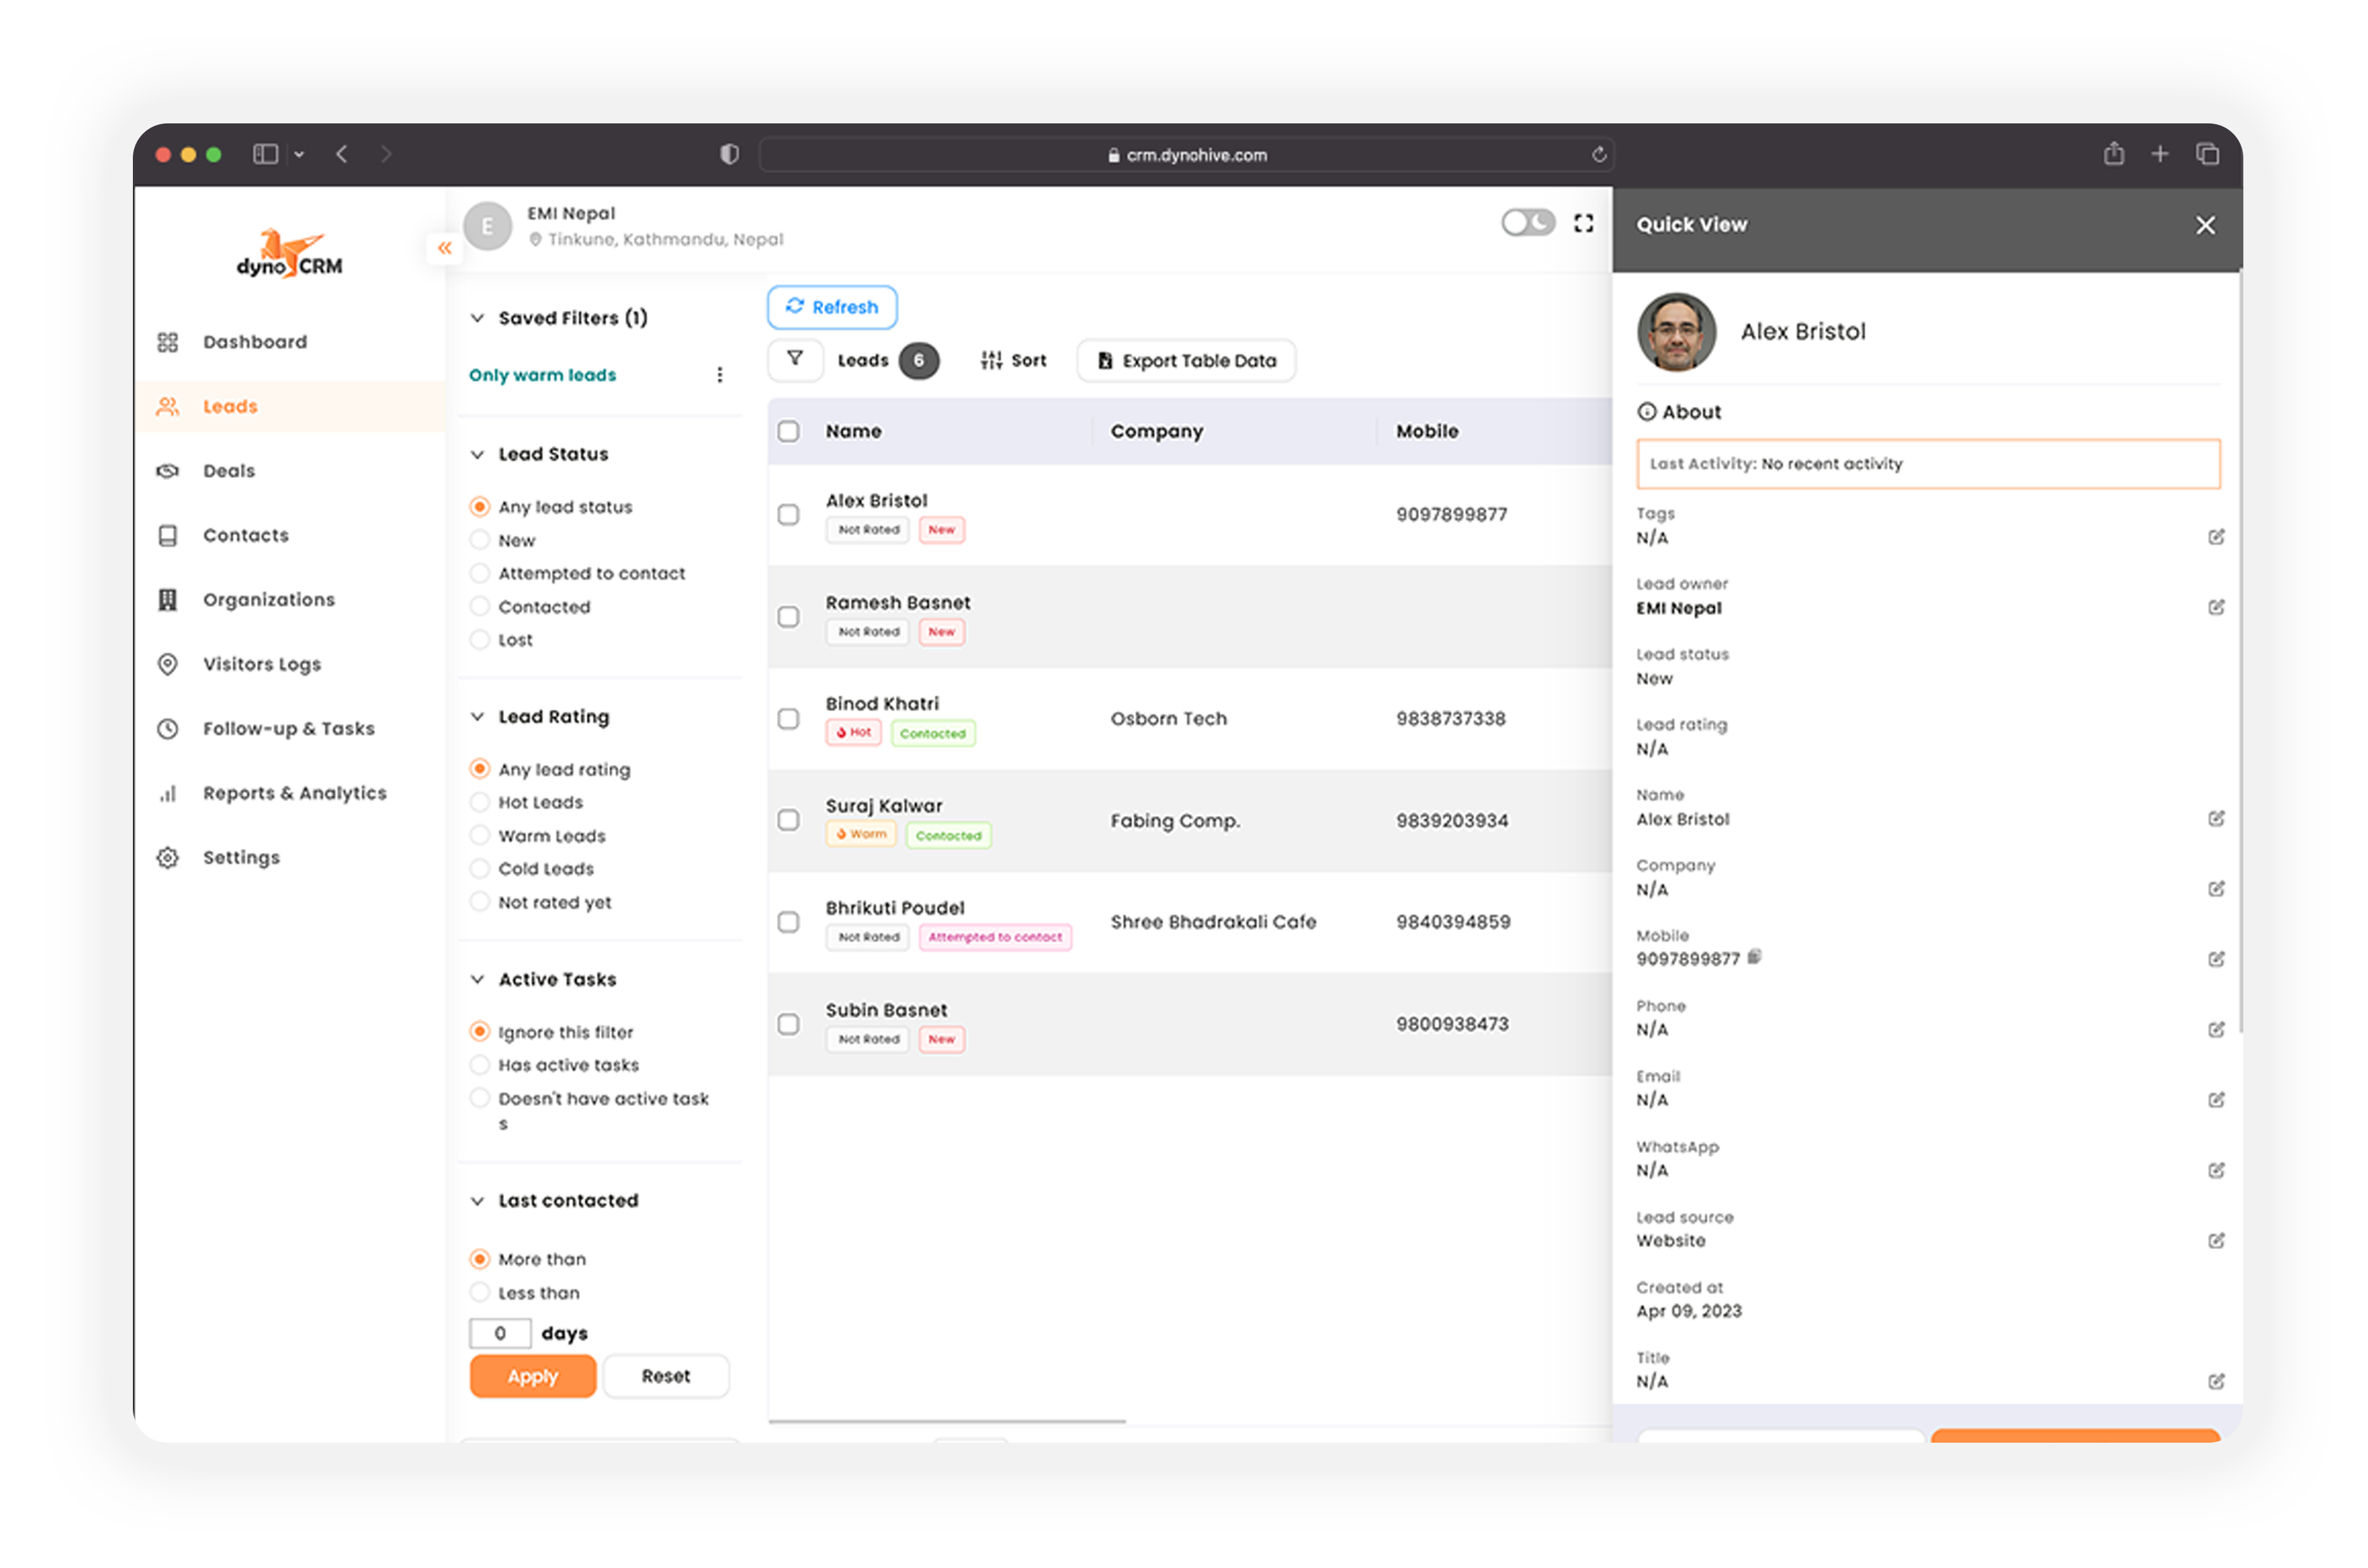Enter value in days input field
The image size is (2368, 1568).
click(x=499, y=1332)
